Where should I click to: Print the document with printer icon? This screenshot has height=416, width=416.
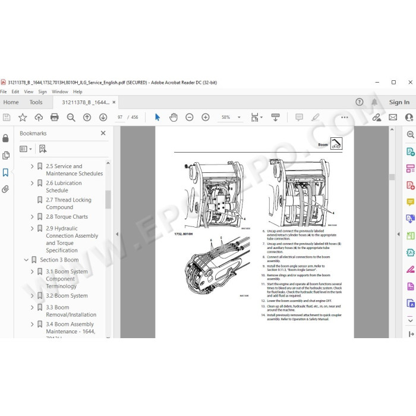tap(55, 117)
